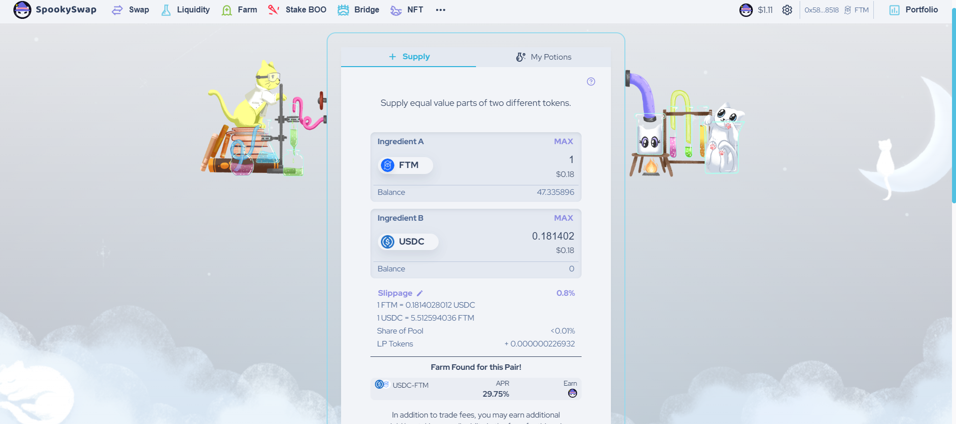Click 'Farm Found for this Pair!' heading
The width and height of the screenshot is (956, 424).
pos(476,367)
